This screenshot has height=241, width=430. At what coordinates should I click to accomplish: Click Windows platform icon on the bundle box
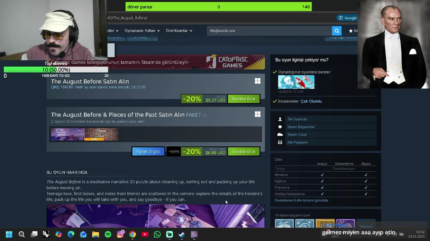258,114
